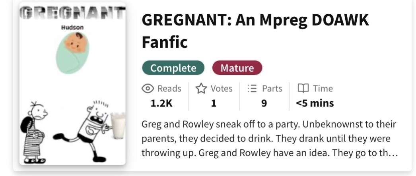Viewport: 416px width, 176px height.
Task: Click the star icon beside Votes
Action: (x=201, y=89)
